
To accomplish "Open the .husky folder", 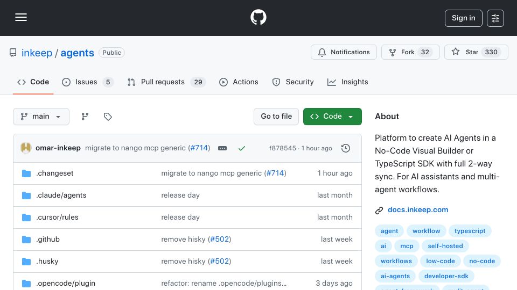I will pyautogui.click(x=47, y=262).
